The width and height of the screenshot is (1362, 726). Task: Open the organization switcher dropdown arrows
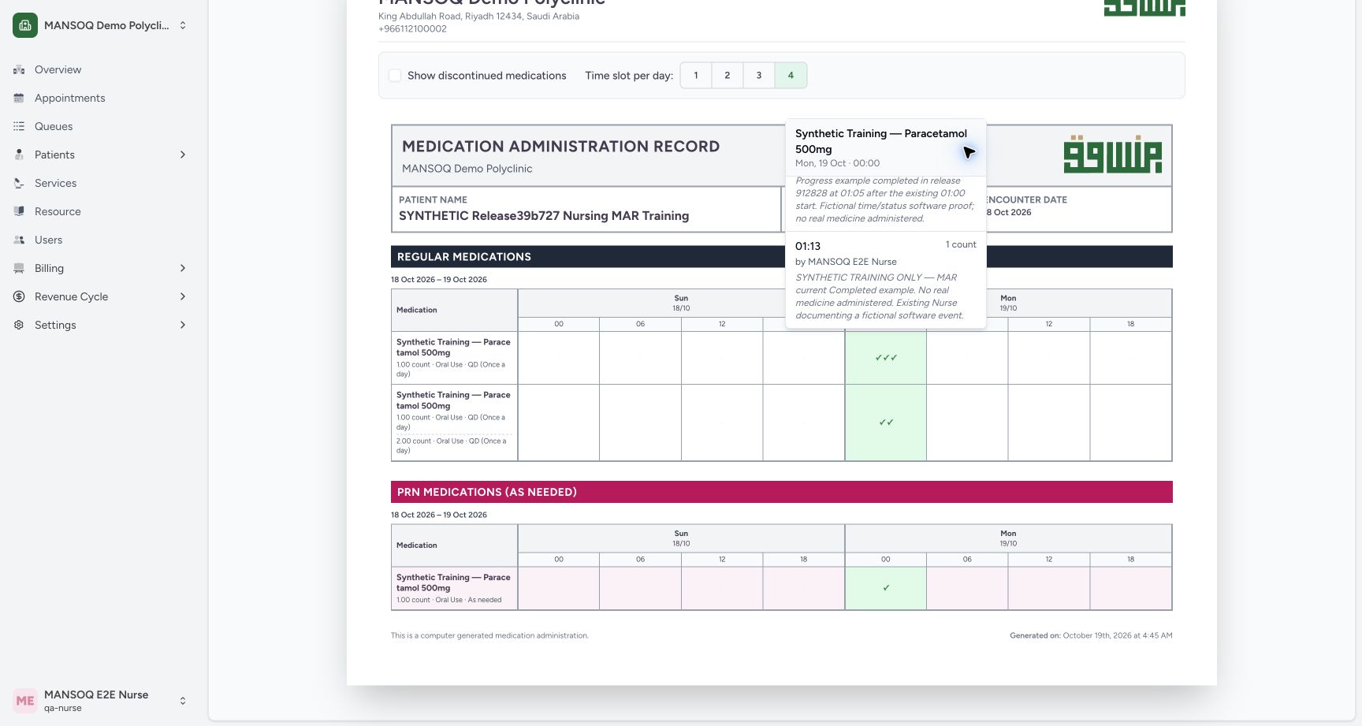click(x=183, y=25)
